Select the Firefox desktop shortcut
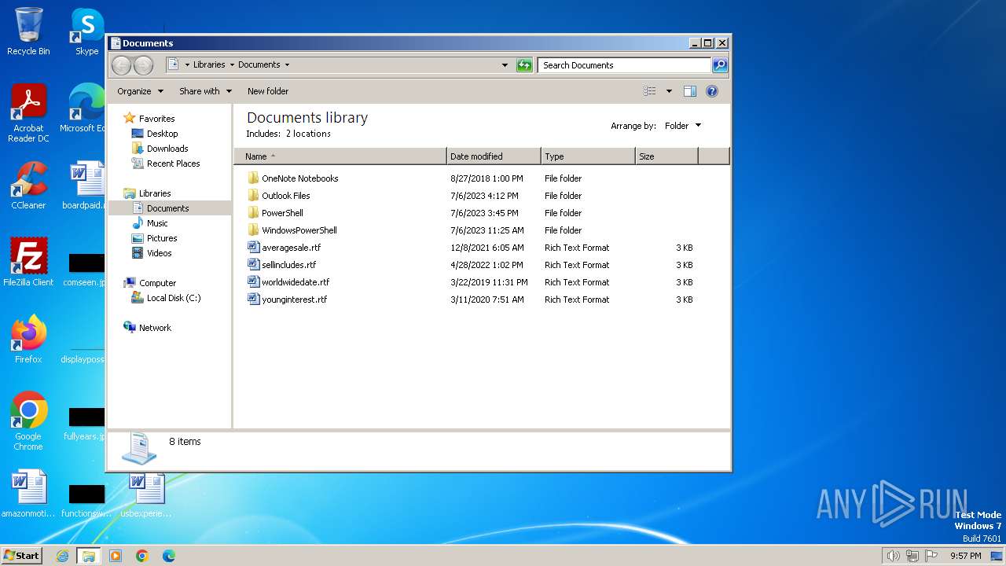This screenshot has height=566, width=1006. pyautogui.click(x=28, y=340)
